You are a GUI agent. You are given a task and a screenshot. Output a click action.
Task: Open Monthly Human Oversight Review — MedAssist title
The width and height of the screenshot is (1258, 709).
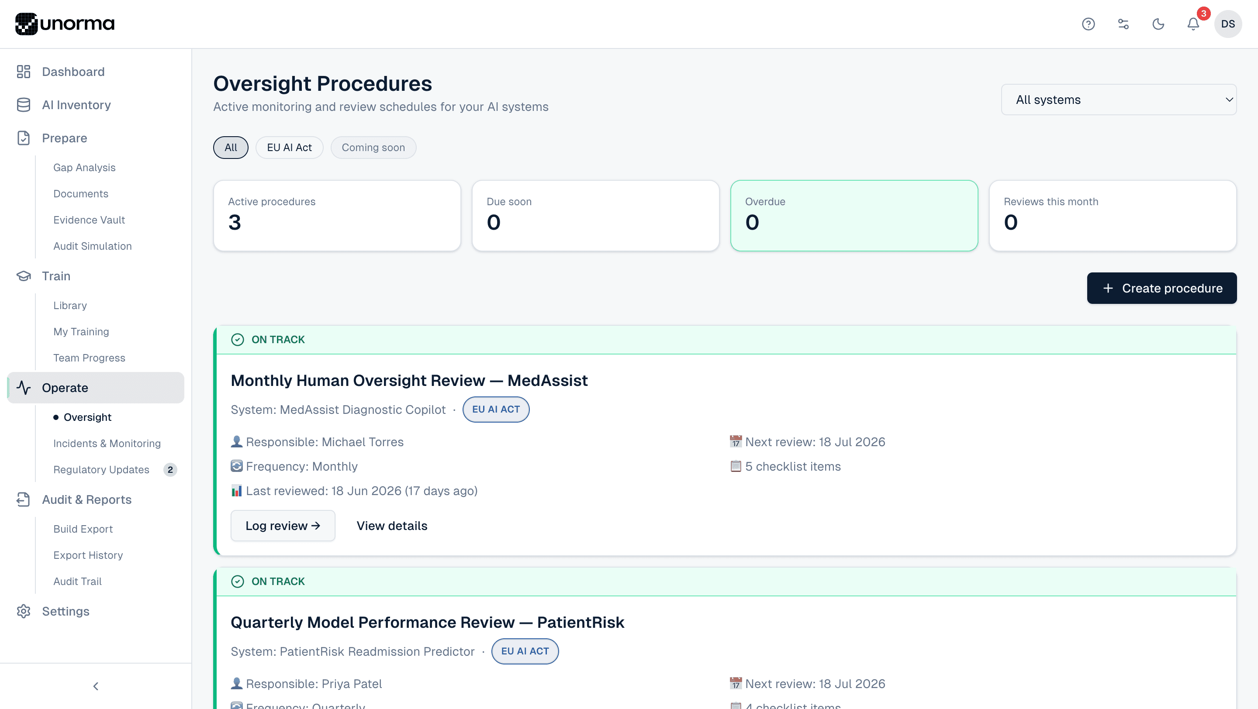[x=409, y=381]
